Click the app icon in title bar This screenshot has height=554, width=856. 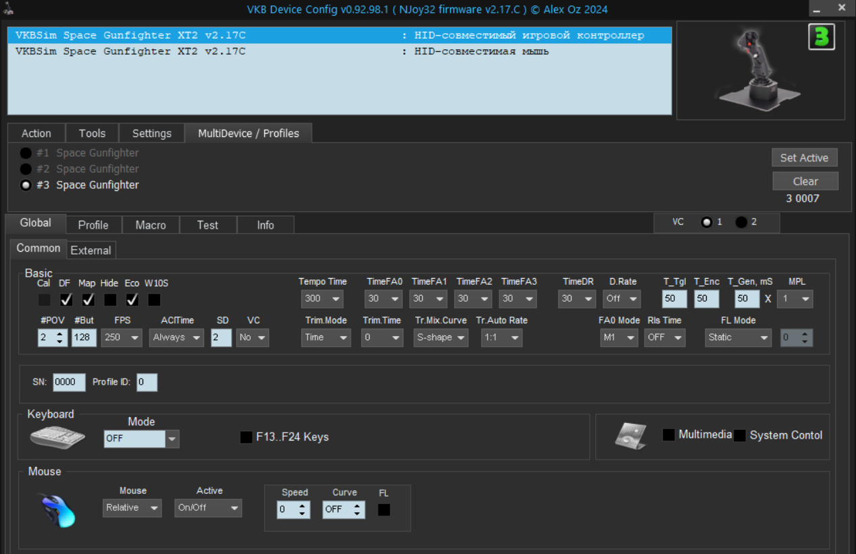[x=8, y=9]
